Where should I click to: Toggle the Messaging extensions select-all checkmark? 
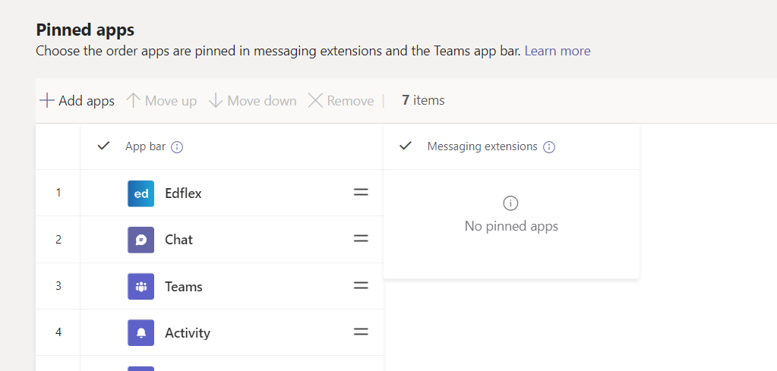click(406, 146)
